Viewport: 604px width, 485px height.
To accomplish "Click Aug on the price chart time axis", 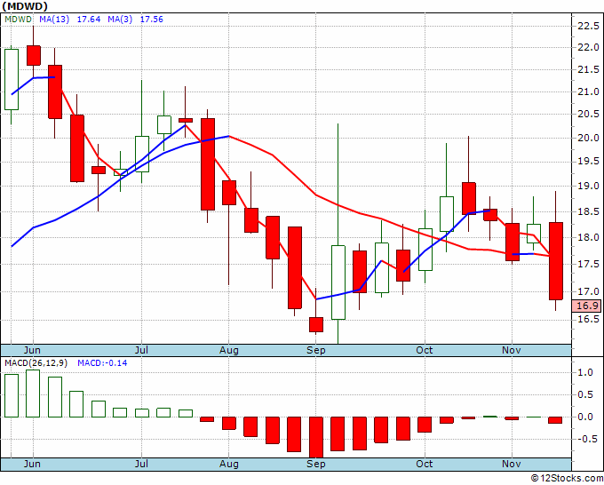I will [229, 350].
